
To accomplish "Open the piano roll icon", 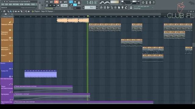I will click(108, 8).
